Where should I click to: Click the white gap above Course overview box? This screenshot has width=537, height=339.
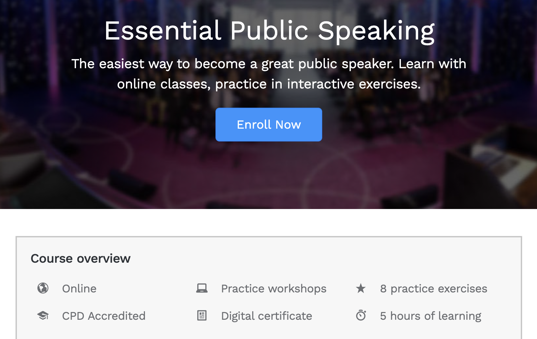pyautogui.click(x=268, y=223)
